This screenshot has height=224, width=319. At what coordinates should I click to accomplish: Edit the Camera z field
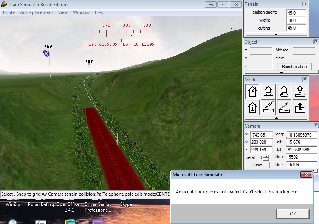click(x=261, y=150)
